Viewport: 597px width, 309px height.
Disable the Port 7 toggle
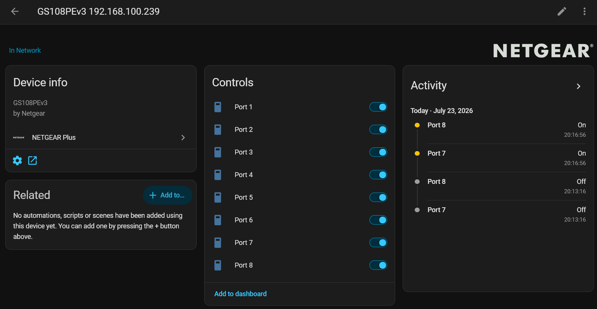(378, 243)
